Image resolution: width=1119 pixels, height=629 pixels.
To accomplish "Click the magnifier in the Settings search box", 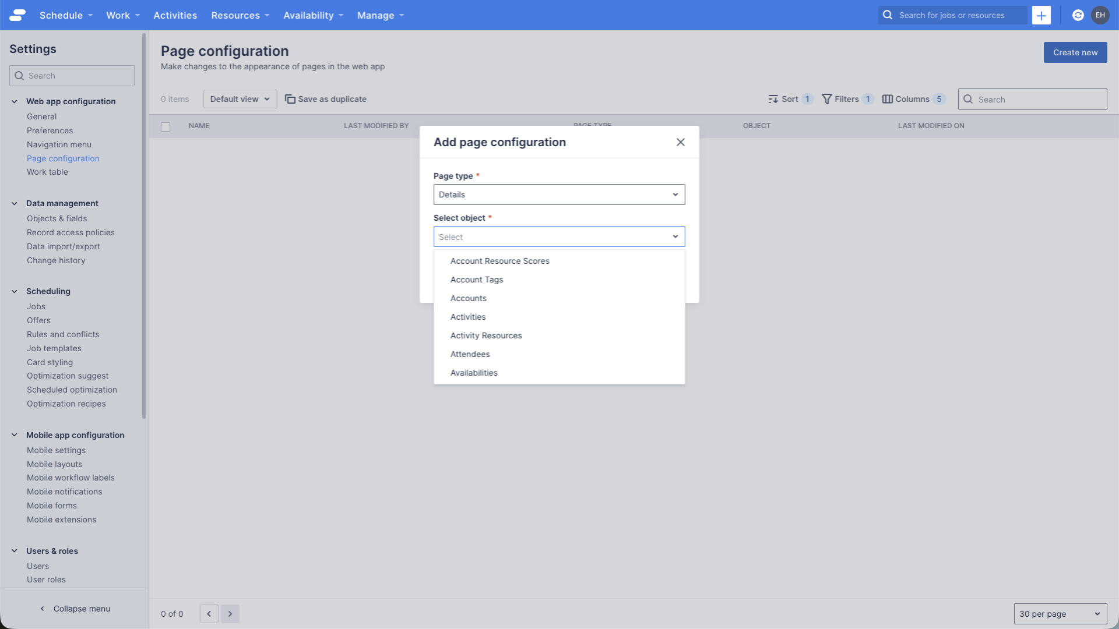I will coord(19,76).
